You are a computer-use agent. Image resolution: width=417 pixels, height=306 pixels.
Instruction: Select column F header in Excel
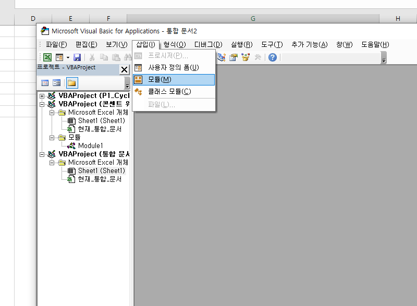click(x=108, y=19)
